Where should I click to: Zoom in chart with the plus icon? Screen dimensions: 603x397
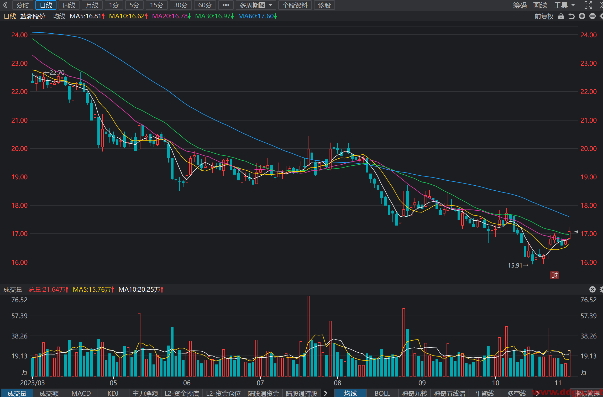click(582, 16)
